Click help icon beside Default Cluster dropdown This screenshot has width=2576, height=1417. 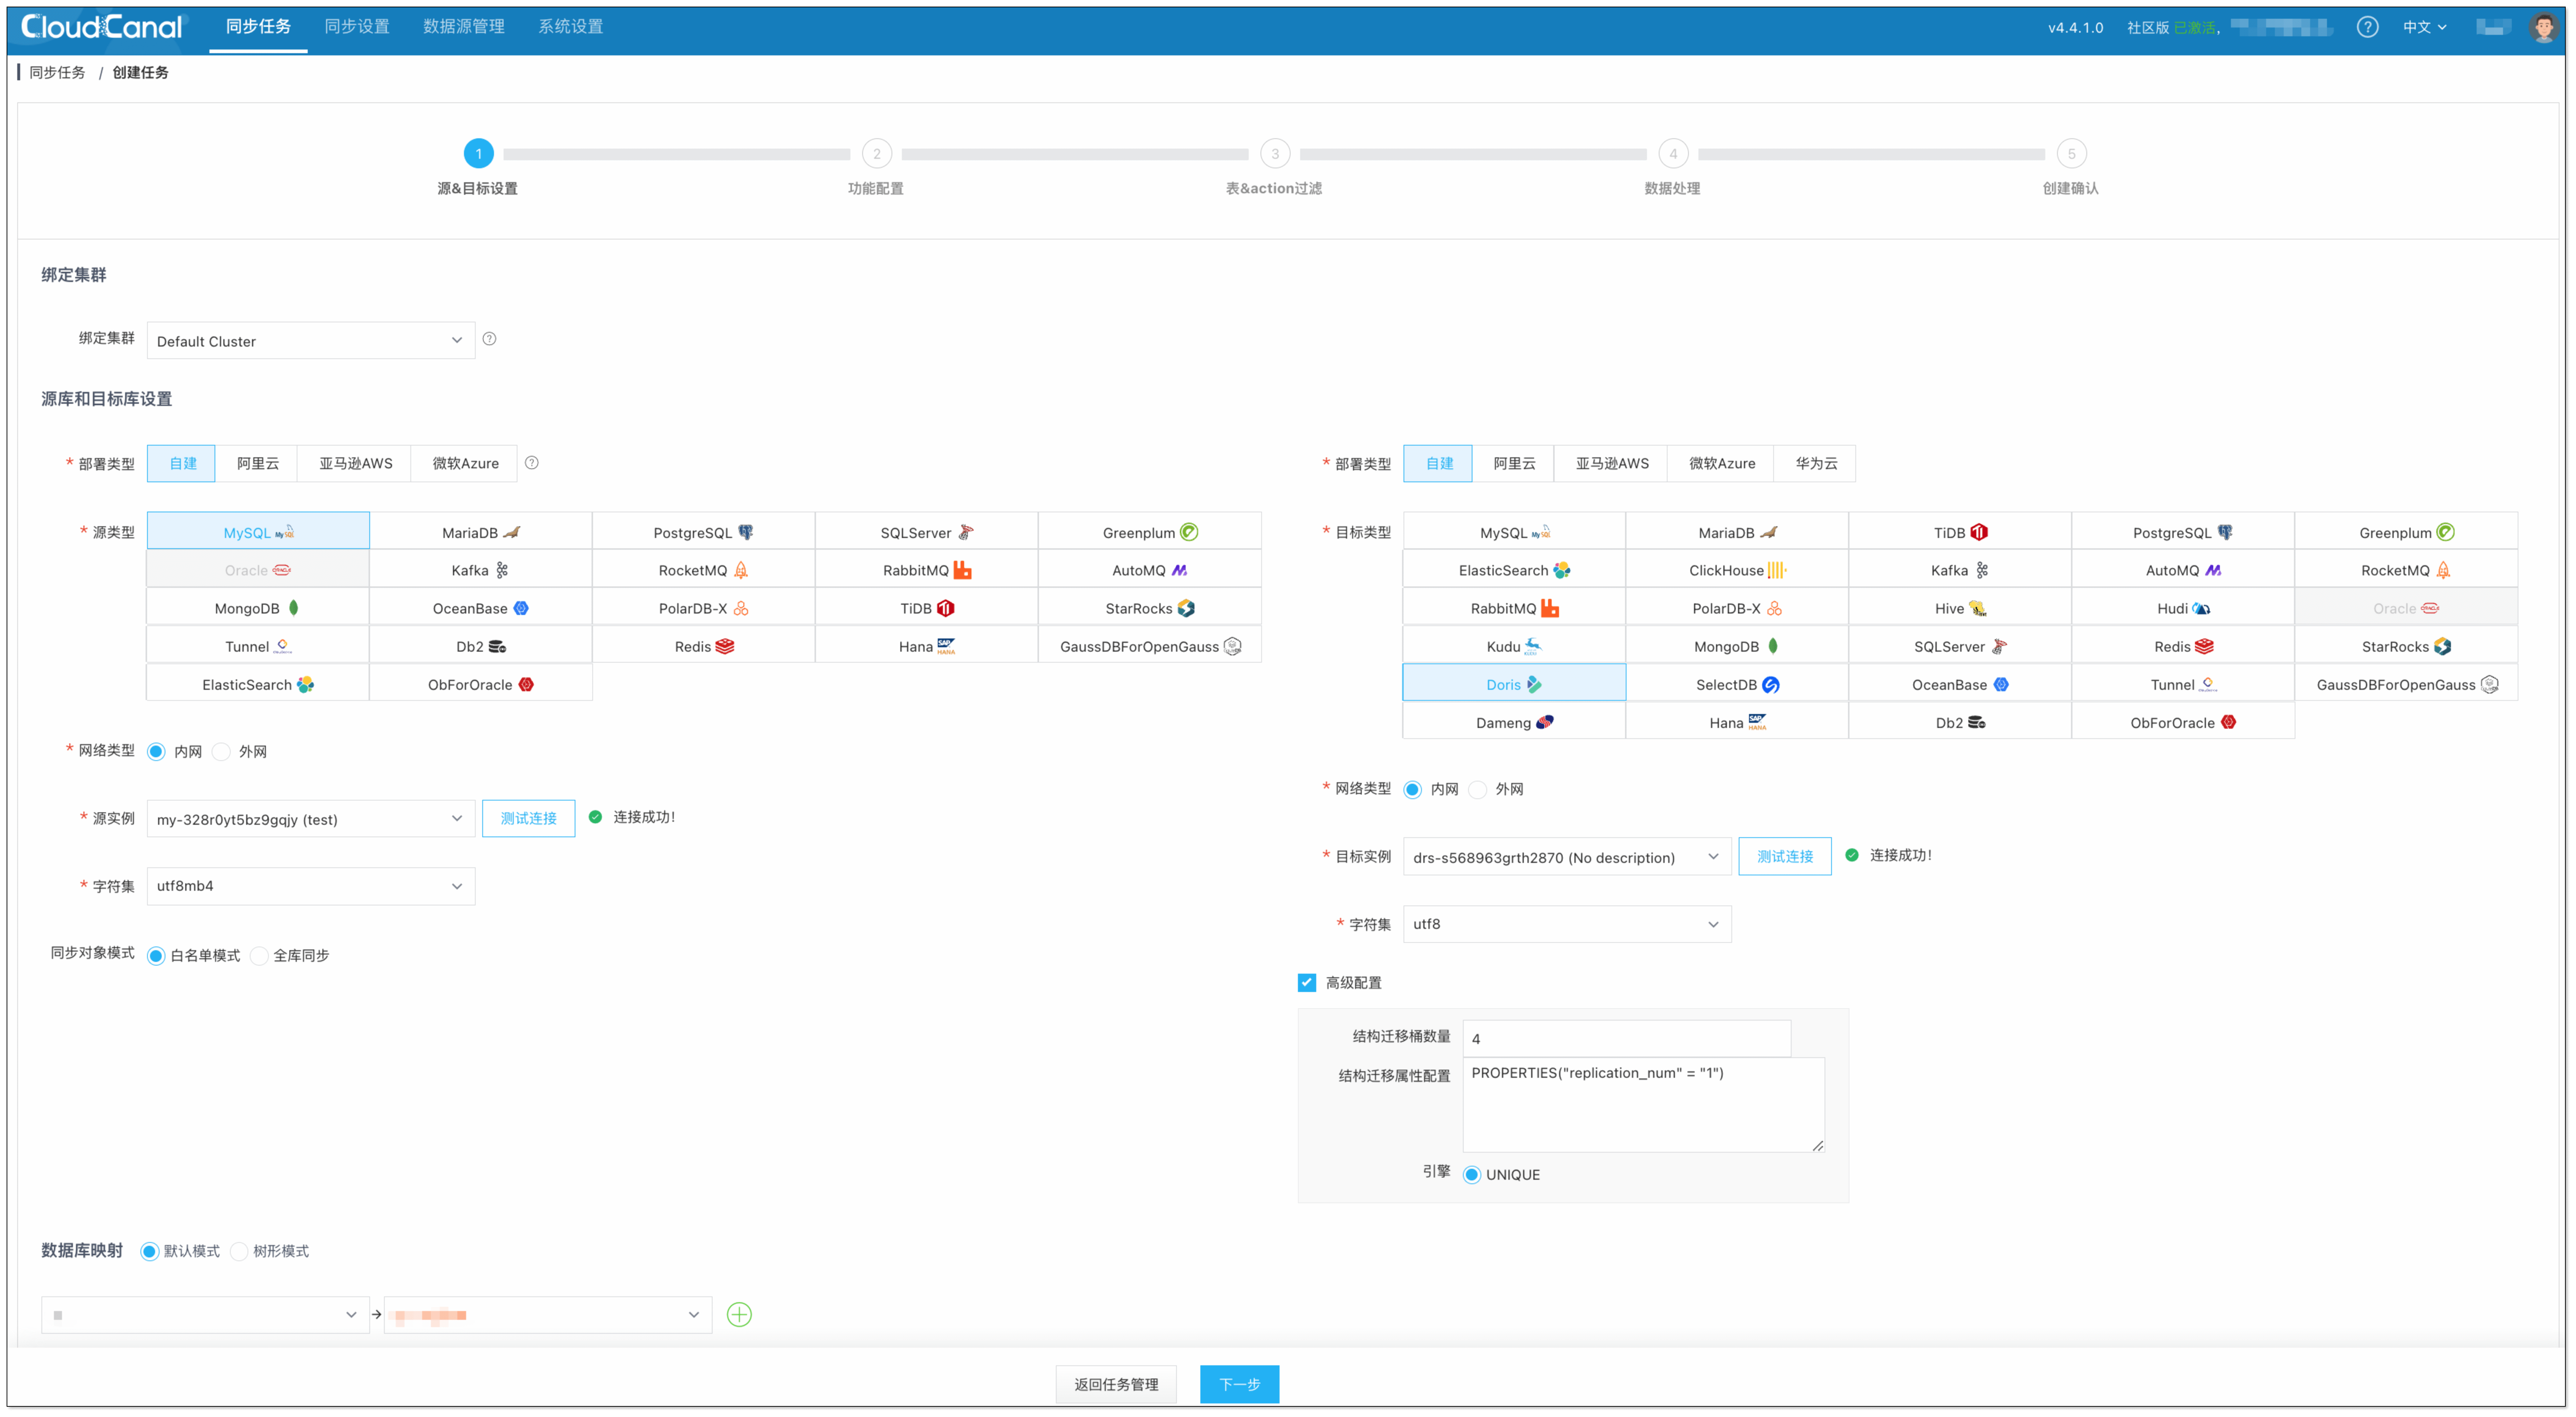489,339
